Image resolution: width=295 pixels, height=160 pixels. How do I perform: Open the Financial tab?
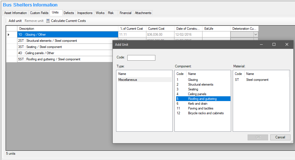pyautogui.click(x=125, y=13)
